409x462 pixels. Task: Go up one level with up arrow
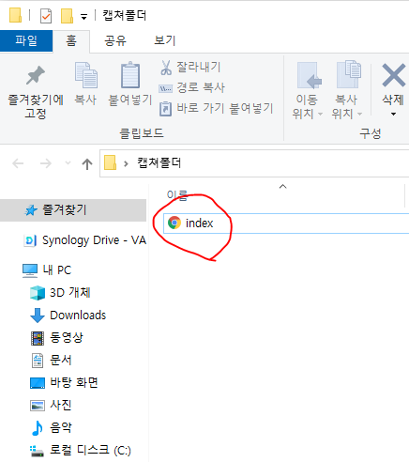pyautogui.click(x=87, y=163)
